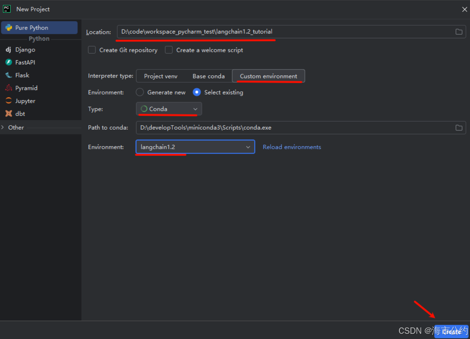The height and width of the screenshot is (339, 470).
Task: Click the Python icon beside Pure Python
Action: click(x=9, y=28)
